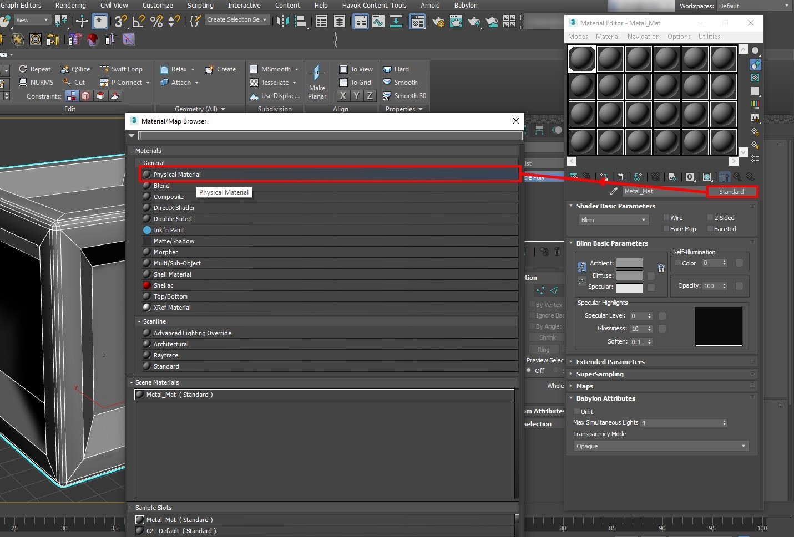This screenshot has height=537, width=794.
Task: Click the Standard material type button
Action: point(731,192)
